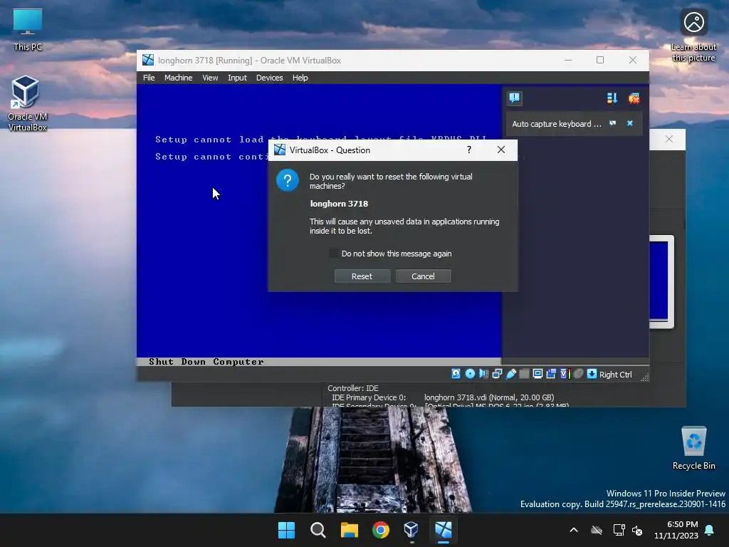
Task: Click 'IDE Primary Device 0:' in Manager details
Action: coord(369,397)
